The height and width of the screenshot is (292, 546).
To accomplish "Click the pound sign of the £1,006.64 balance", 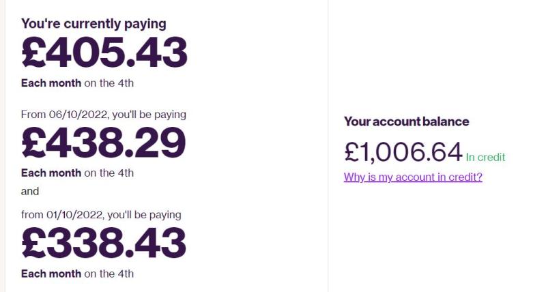I will 351,152.
